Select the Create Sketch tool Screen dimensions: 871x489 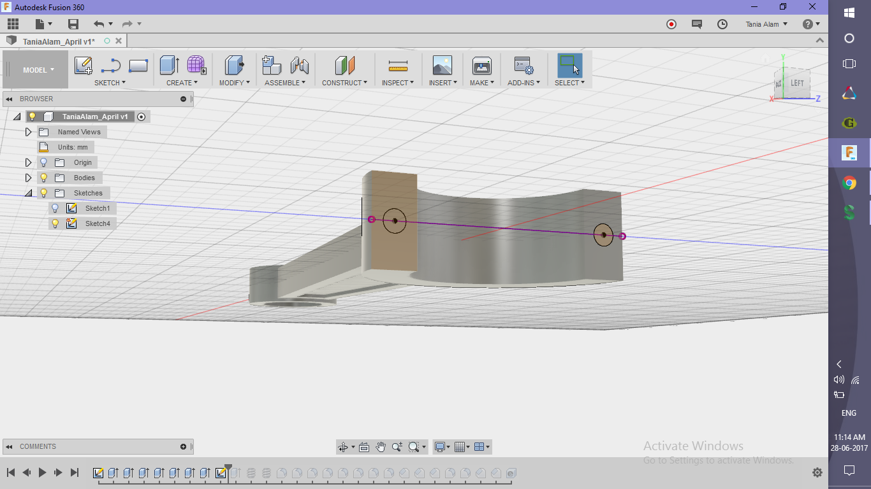coord(84,66)
